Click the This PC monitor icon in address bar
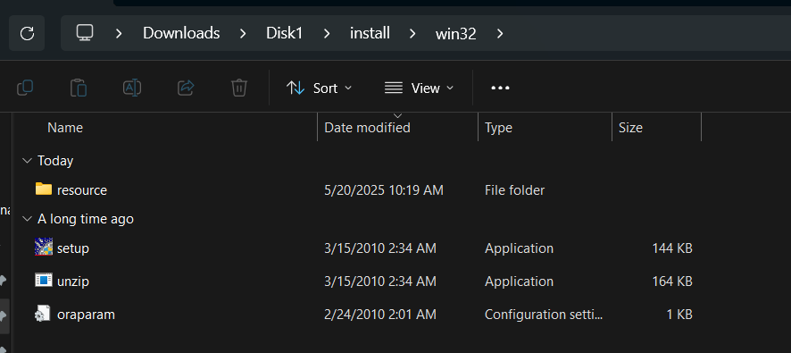791x353 pixels. click(85, 33)
